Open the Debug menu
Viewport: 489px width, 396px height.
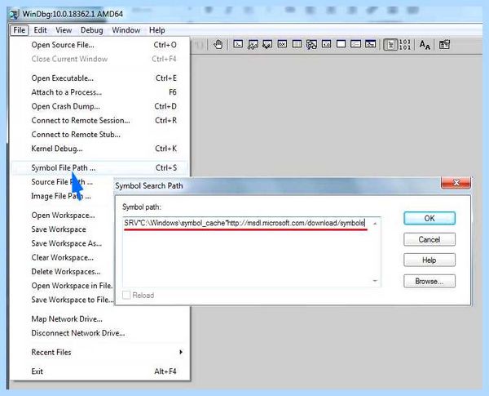(91, 30)
